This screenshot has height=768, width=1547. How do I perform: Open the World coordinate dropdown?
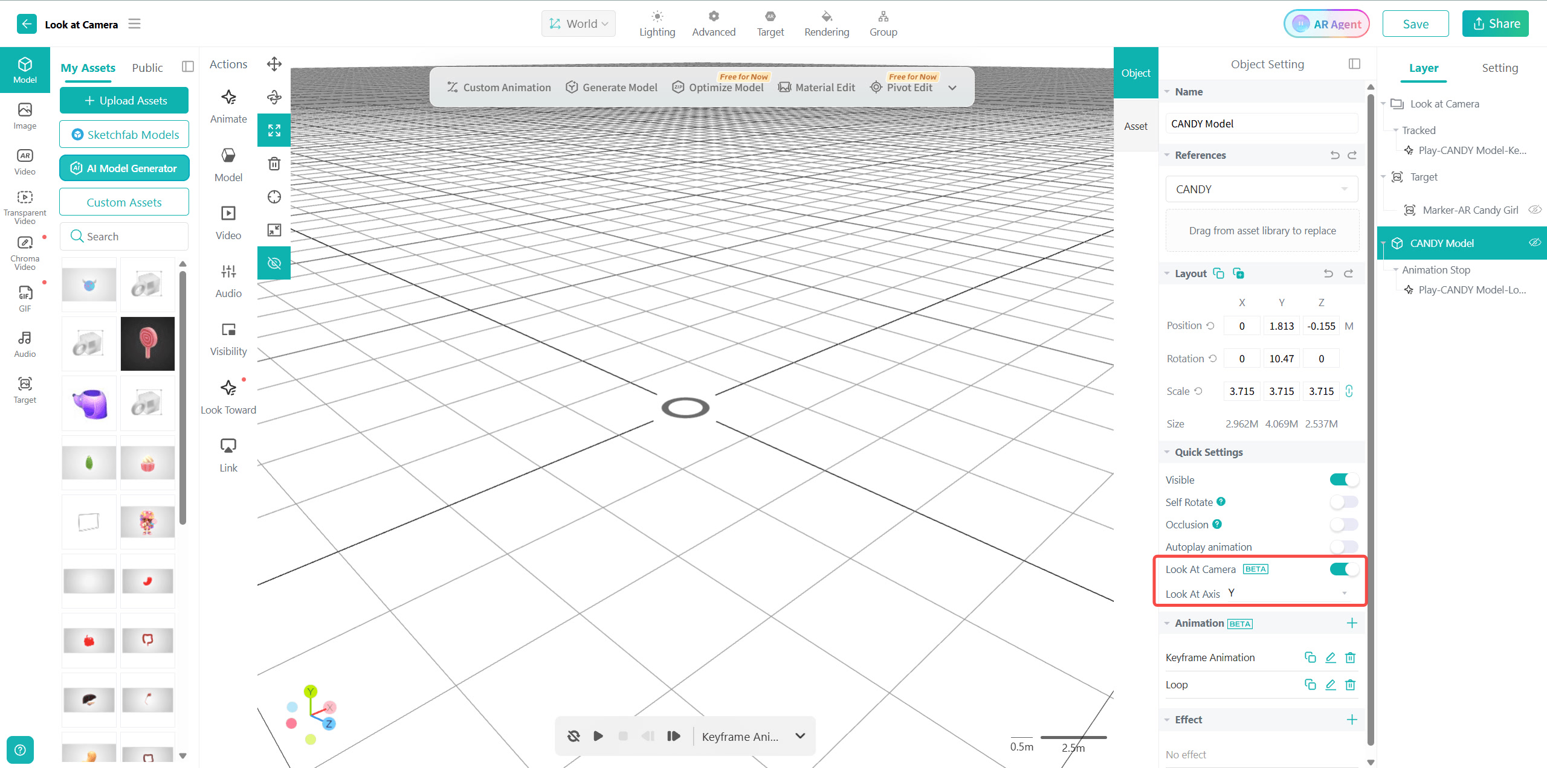click(x=578, y=24)
